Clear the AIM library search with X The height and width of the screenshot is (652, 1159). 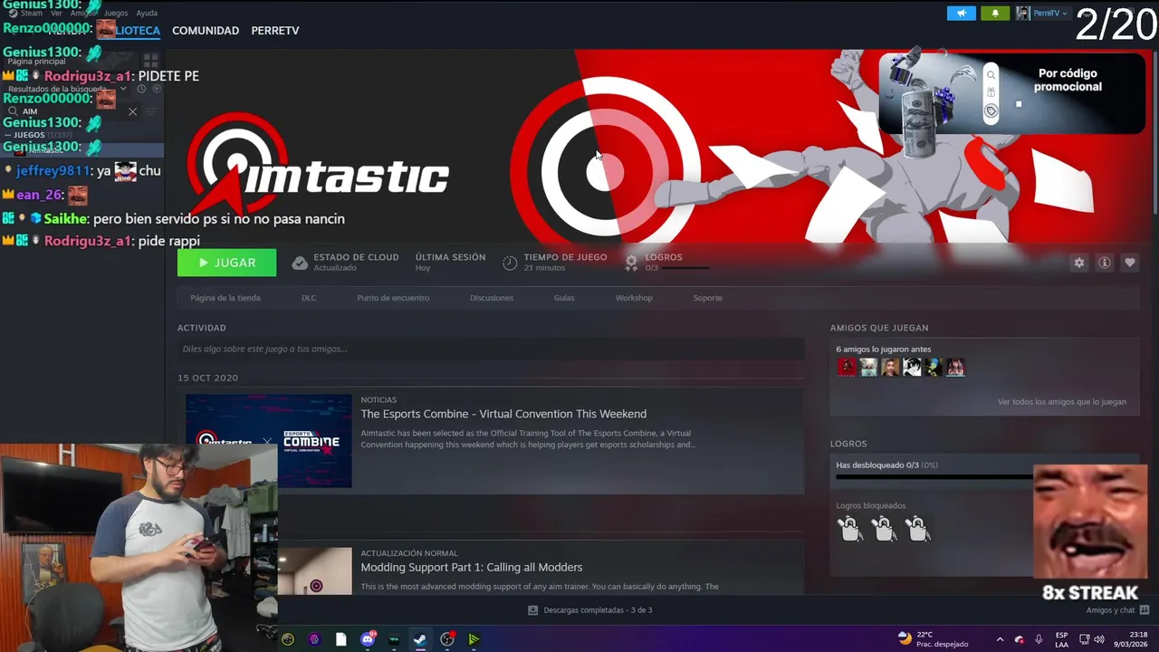pyautogui.click(x=132, y=111)
